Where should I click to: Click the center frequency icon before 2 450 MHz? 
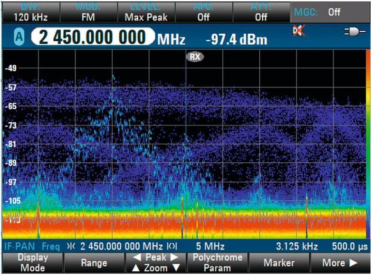pos(72,247)
